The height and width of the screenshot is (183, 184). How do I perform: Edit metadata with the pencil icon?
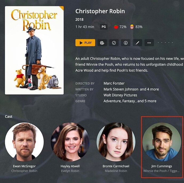pyautogui.click(x=137, y=43)
